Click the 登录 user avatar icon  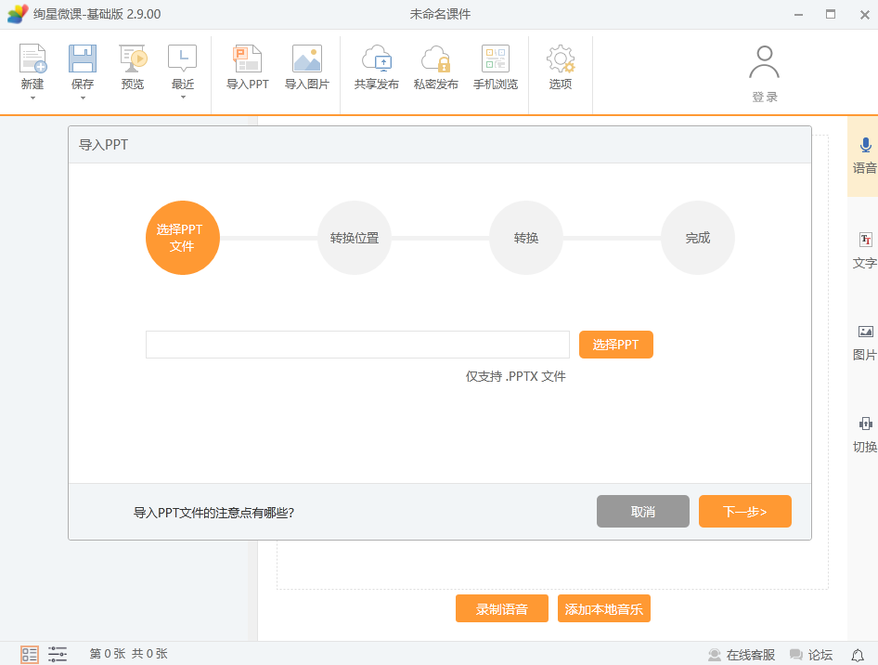click(765, 62)
